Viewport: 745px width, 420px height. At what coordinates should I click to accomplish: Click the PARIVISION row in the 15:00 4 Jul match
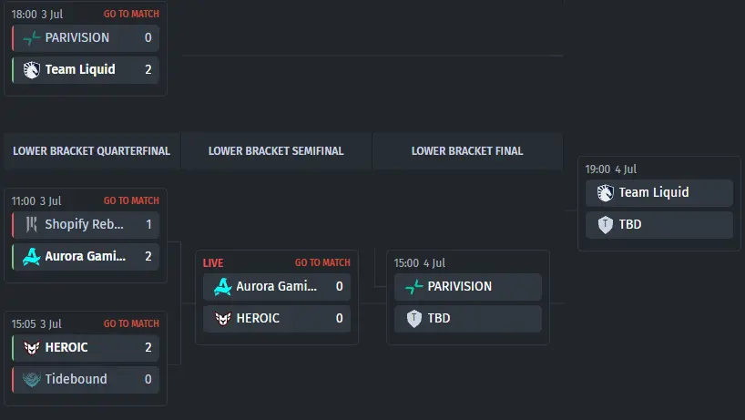tap(468, 286)
